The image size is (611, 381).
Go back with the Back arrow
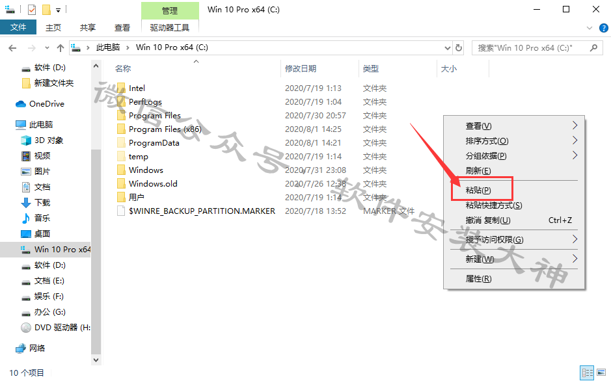click(12, 48)
